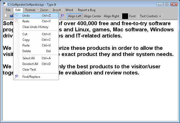The image size is (180, 123).
Task: Choose Redo from the Edit menu
Action: click(36, 21)
